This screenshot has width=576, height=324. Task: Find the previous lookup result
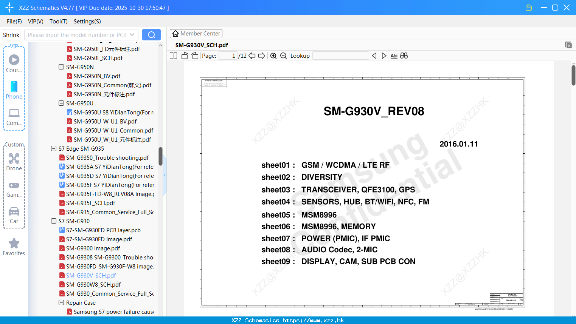point(374,56)
